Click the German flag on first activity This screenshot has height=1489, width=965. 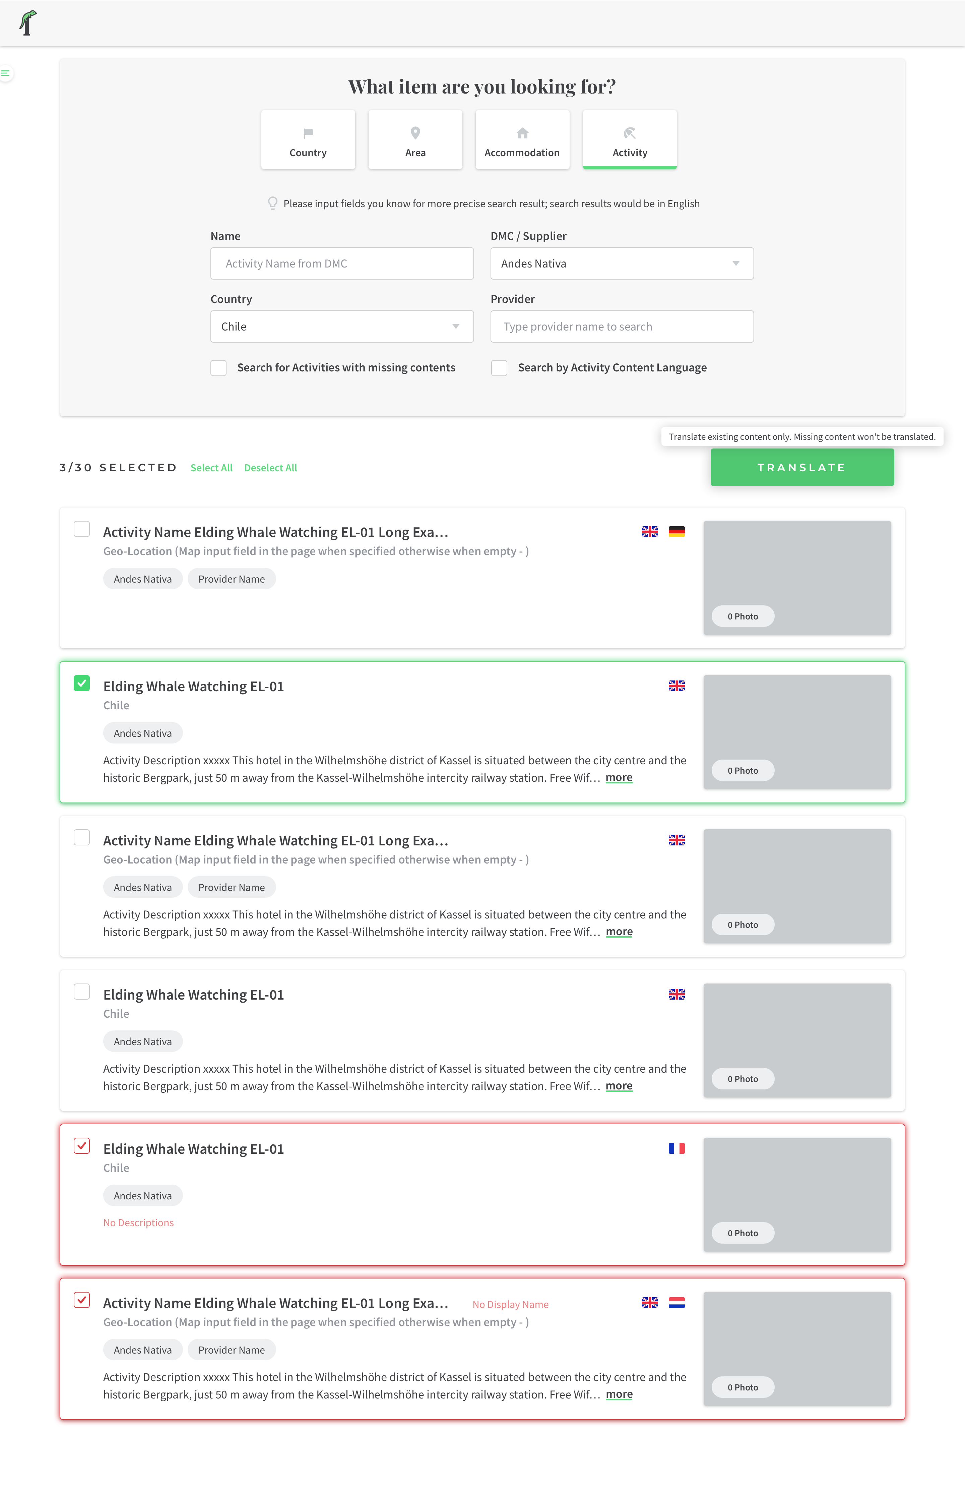click(x=676, y=532)
